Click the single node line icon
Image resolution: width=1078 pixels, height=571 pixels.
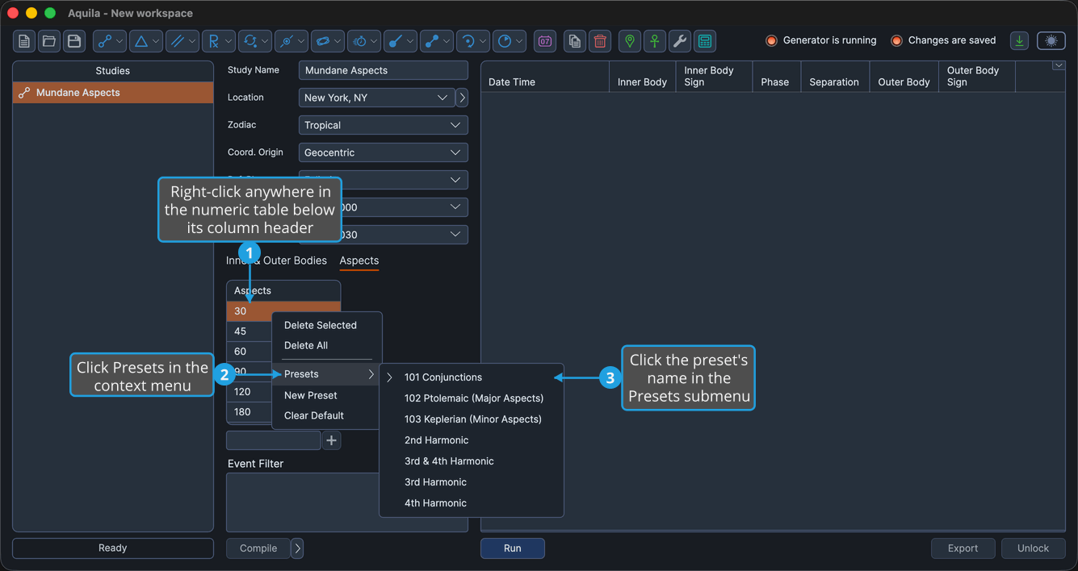(x=395, y=41)
